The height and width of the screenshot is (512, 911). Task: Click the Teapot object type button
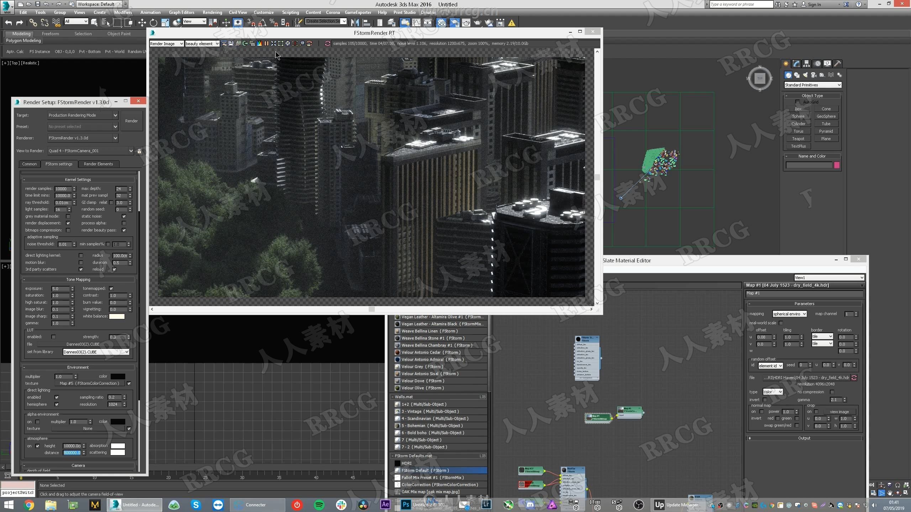798,139
